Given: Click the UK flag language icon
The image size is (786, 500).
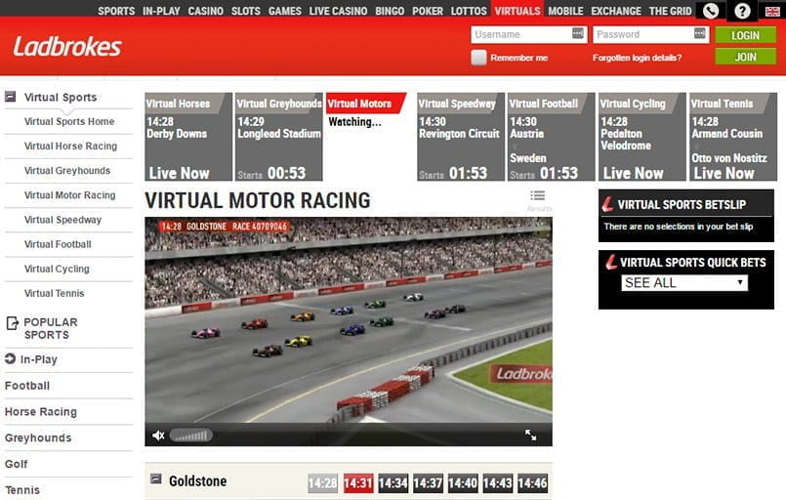Looking at the screenshot, I should 772,11.
